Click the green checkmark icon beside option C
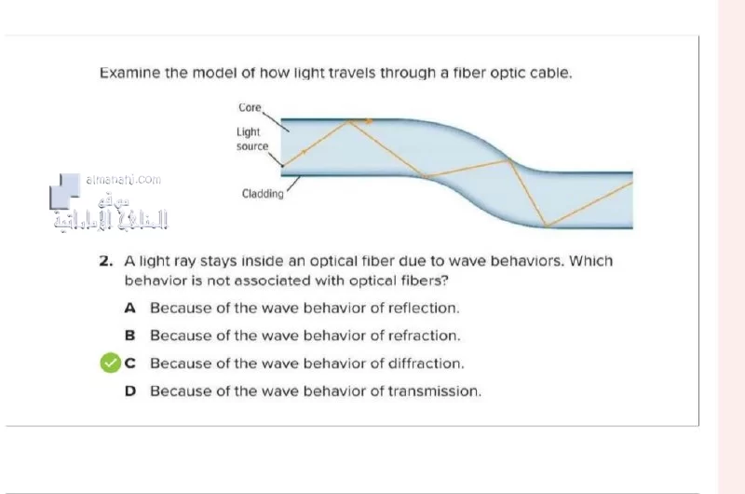 pos(110,363)
